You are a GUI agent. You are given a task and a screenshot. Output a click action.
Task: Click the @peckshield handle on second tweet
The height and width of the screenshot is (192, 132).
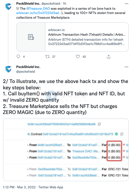26,72
